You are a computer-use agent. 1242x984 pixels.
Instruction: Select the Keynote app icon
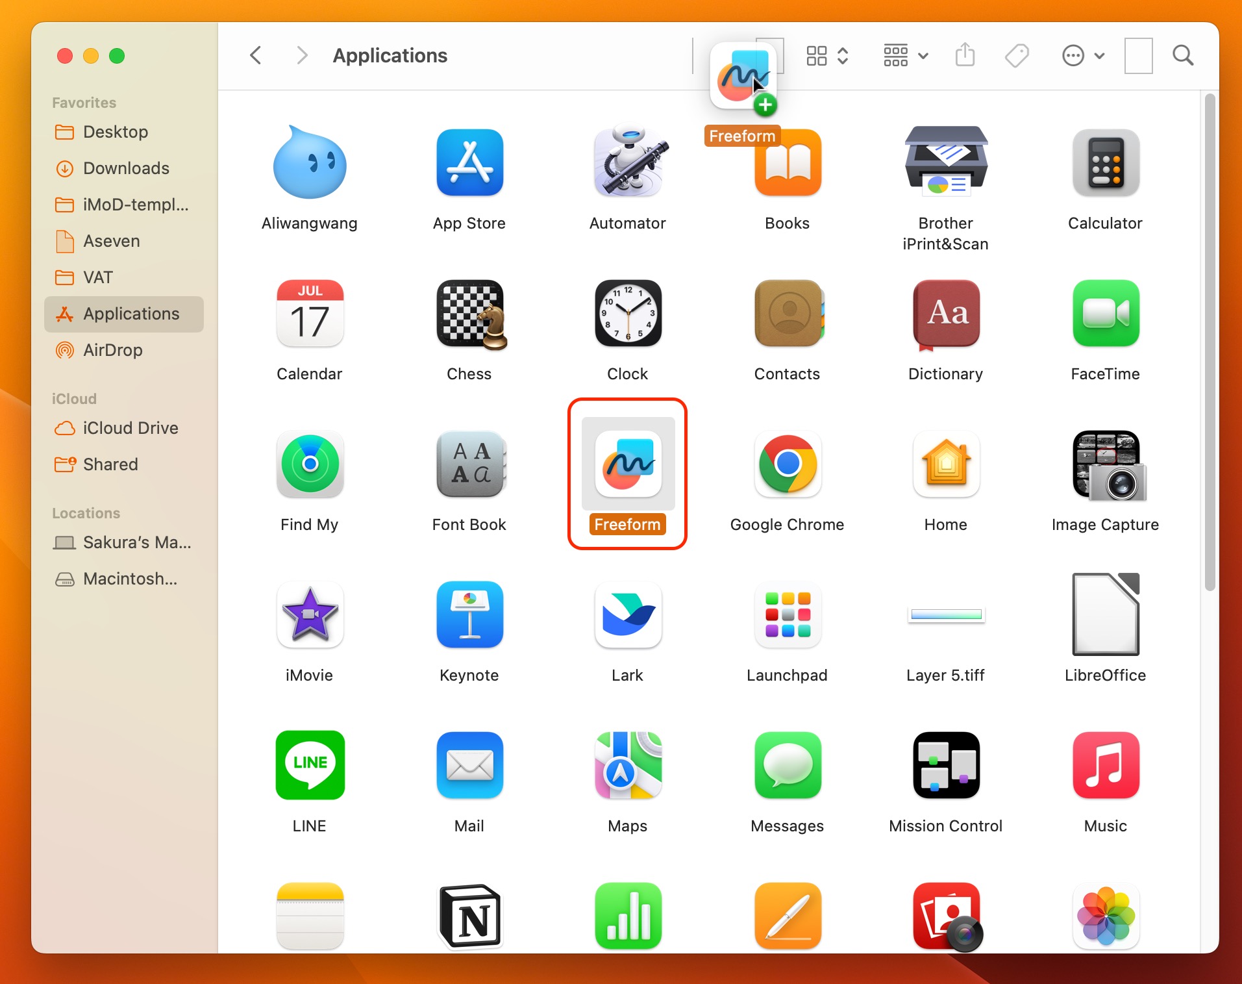pyautogui.click(x=469, y=614)
